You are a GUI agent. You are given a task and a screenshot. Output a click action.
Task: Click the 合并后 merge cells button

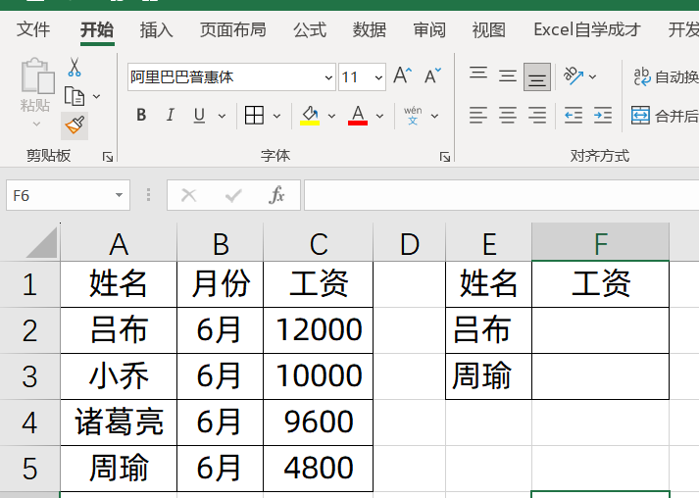pos(666,116)
